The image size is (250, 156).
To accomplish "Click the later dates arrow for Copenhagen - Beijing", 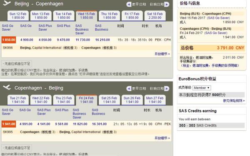I will [167, 88].
